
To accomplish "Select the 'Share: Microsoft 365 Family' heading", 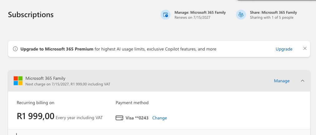I will (x=274, y=12).
